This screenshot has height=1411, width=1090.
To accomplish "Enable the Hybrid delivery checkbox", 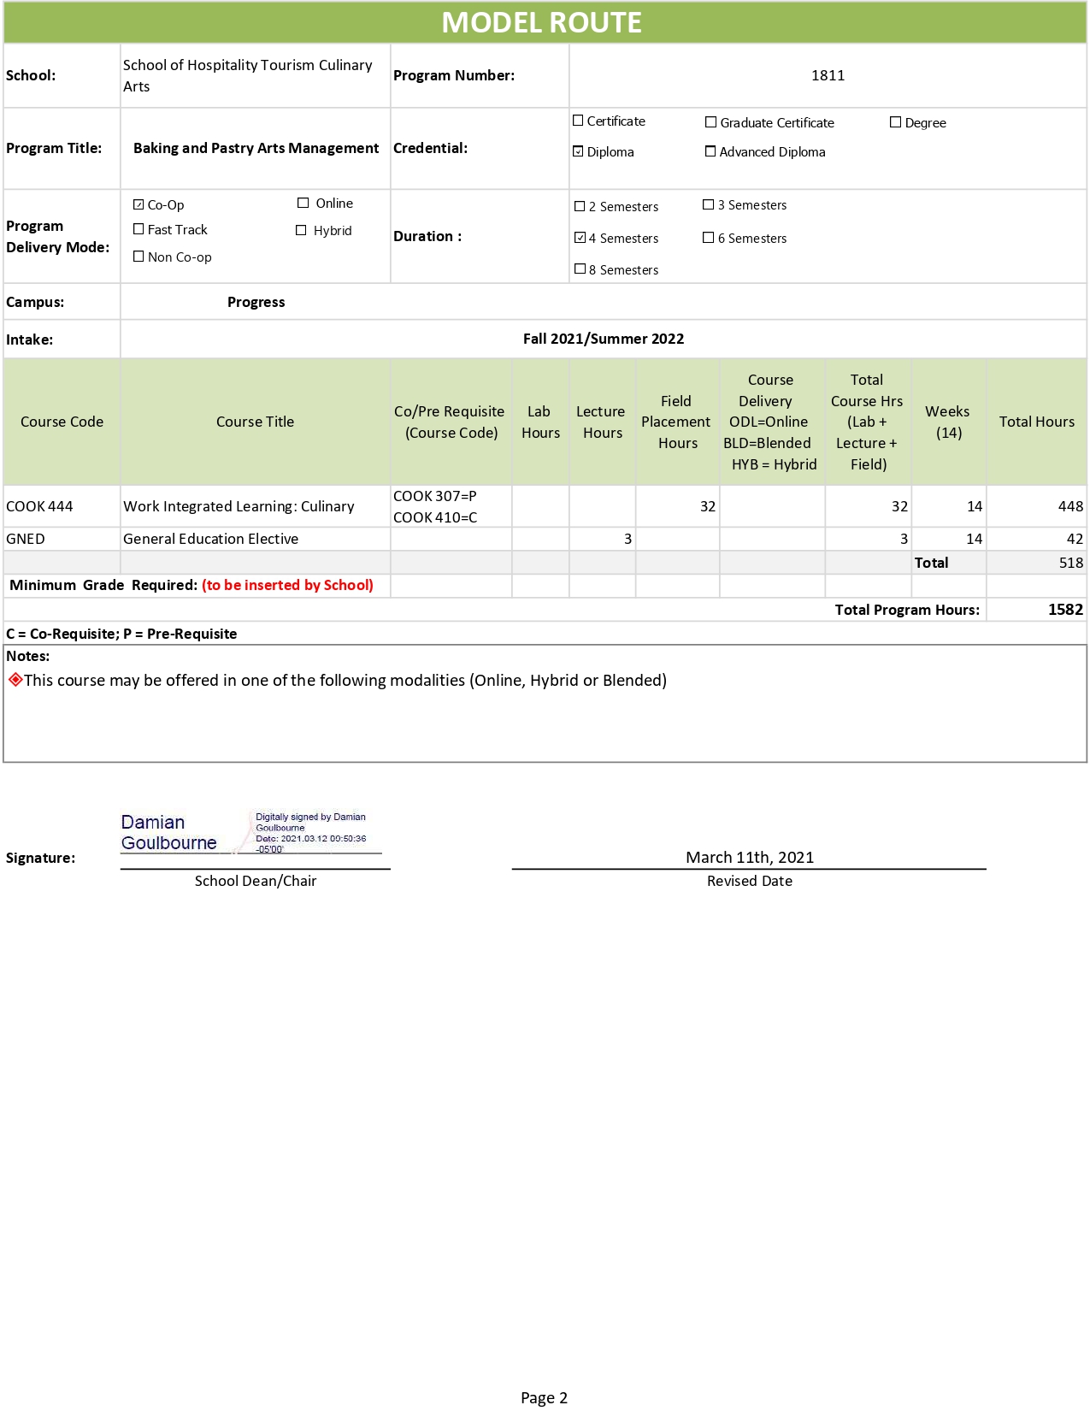I will click(x=301, y=231).
